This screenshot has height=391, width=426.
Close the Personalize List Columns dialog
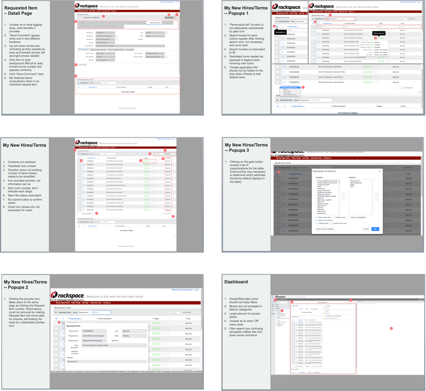point(379,171)
